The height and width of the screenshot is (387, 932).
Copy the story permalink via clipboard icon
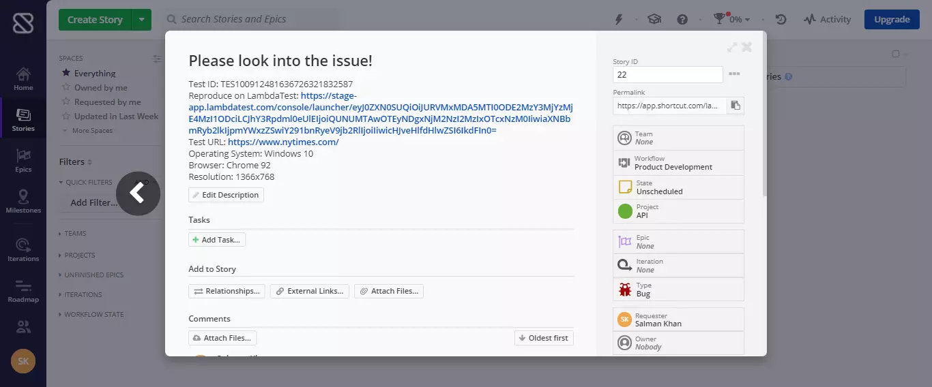point(736,106)
